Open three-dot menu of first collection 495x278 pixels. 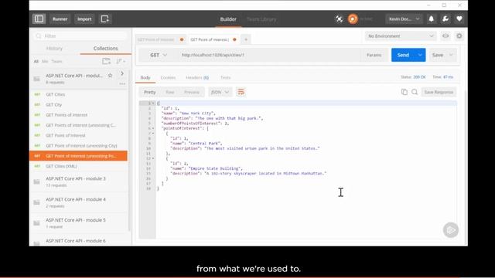pyautogui.click(x=122, y=84)
